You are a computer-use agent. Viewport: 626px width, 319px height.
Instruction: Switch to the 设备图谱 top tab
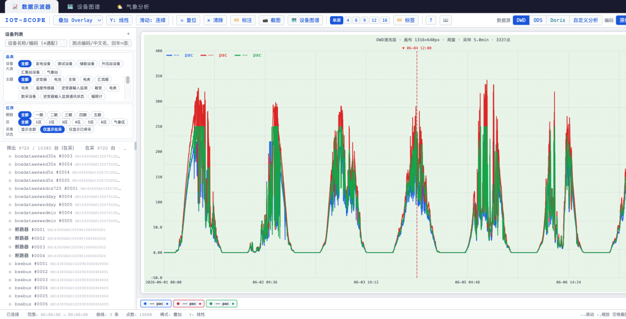[x=84, y=7]
